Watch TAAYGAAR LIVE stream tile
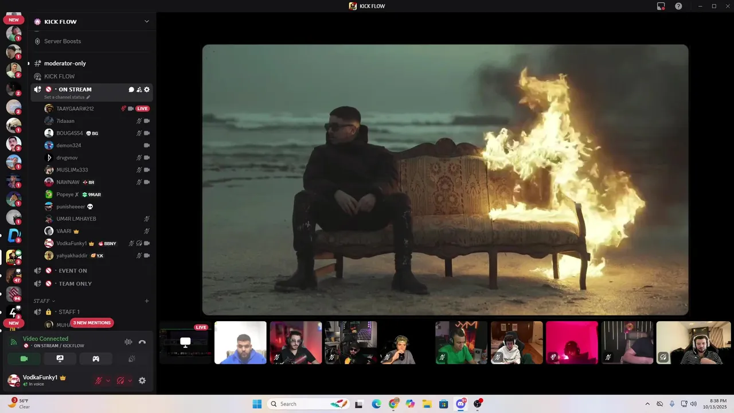Screen dimensions: 734x413 coord(186,342)
